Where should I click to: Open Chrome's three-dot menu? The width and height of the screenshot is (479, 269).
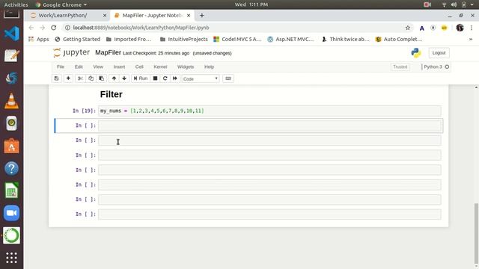pos(472,28)
